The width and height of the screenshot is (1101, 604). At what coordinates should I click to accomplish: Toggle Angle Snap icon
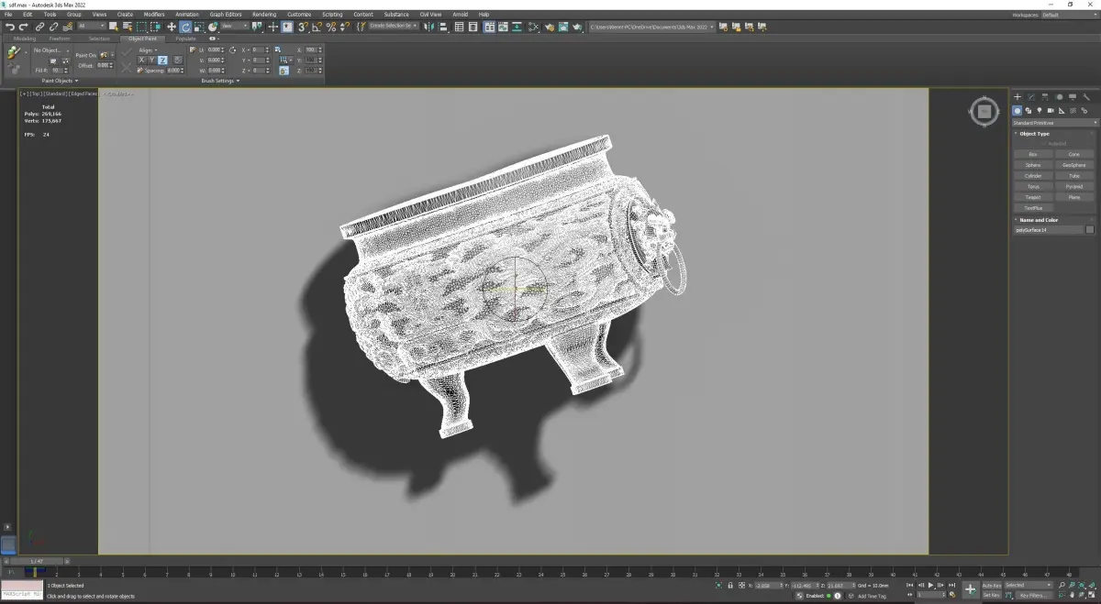pyautogui.click(x=317, y=27)
